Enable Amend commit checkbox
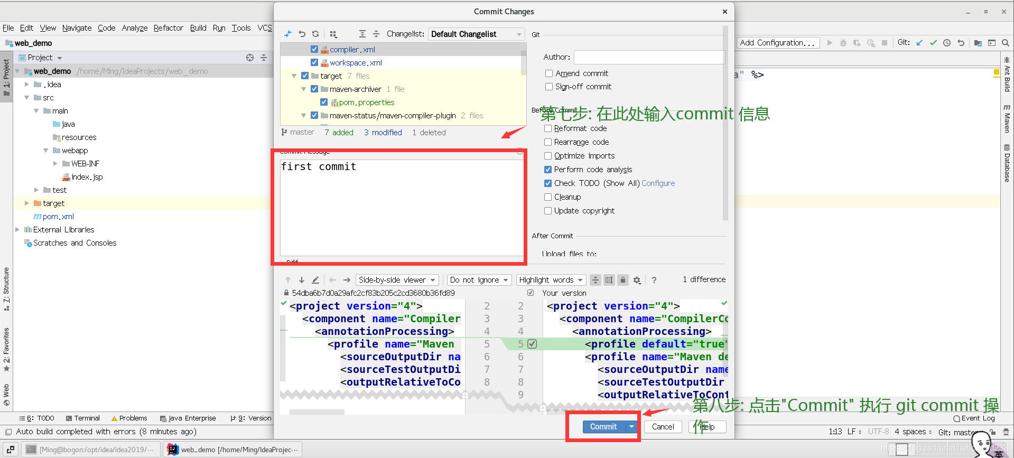The height and width of the screenshot is (458, 1014). pos(549,73)
